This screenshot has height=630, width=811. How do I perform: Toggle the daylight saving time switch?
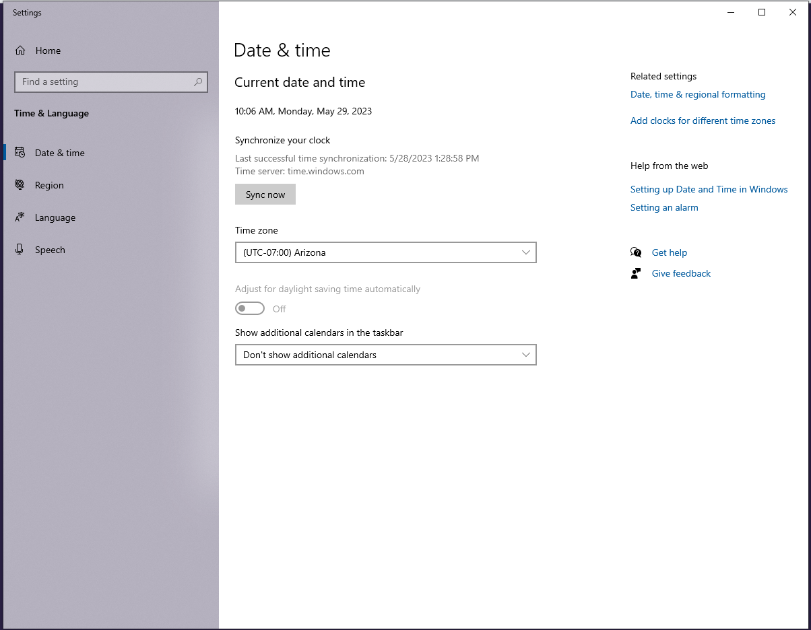(x=250, y=308)
